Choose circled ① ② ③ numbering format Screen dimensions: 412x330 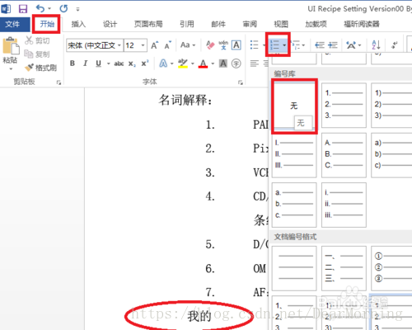point(391,268)
